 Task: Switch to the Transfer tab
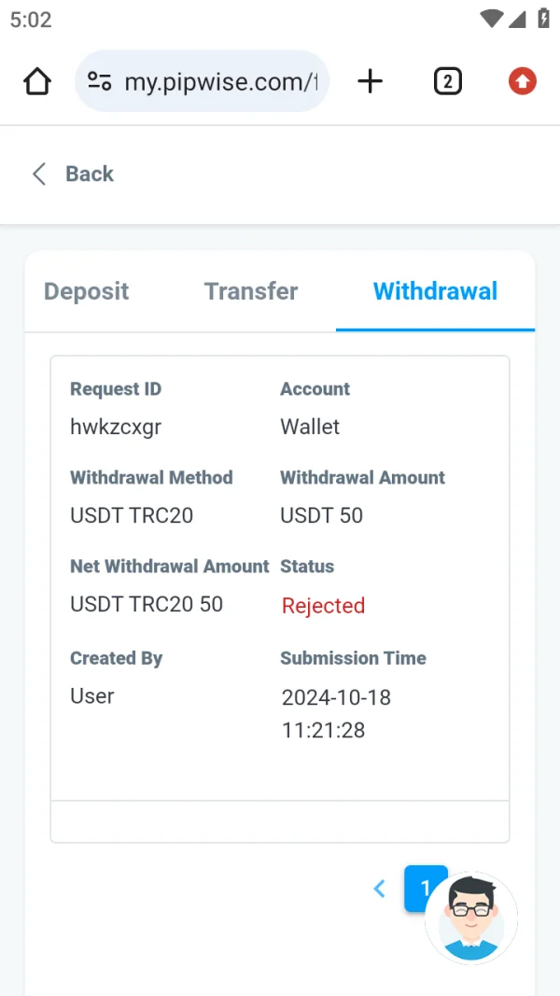(x=251, y=291)
